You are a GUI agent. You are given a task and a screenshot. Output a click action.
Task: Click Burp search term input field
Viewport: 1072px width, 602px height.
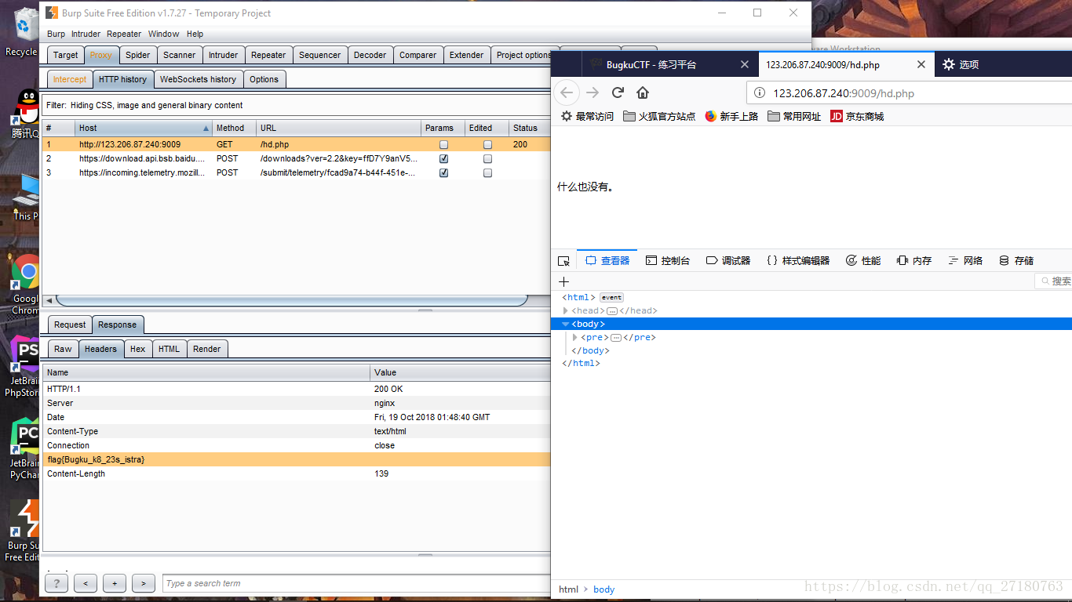tap(358, 583)
